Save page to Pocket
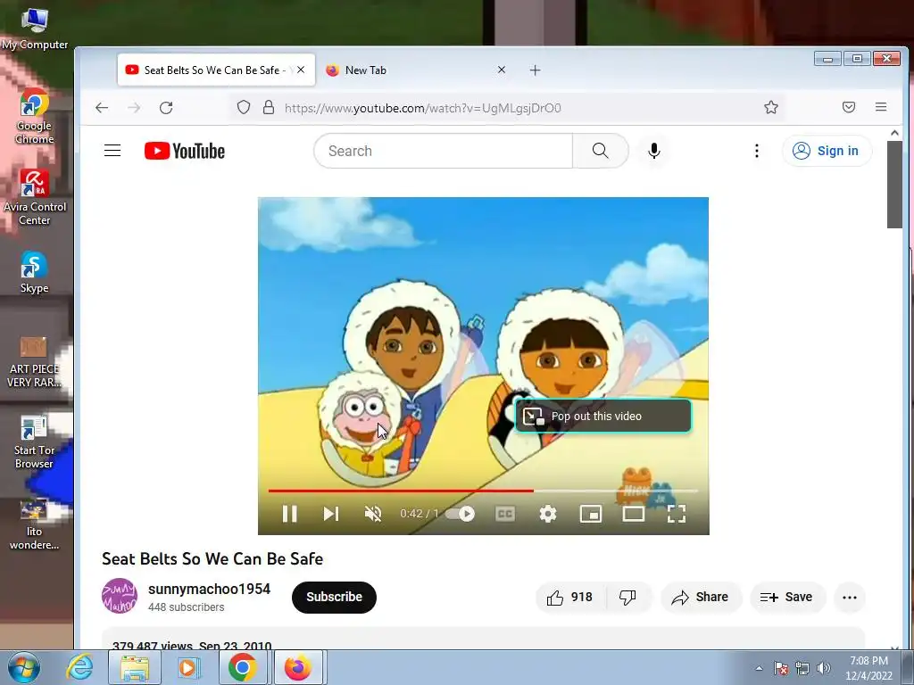 coord(849,107)
